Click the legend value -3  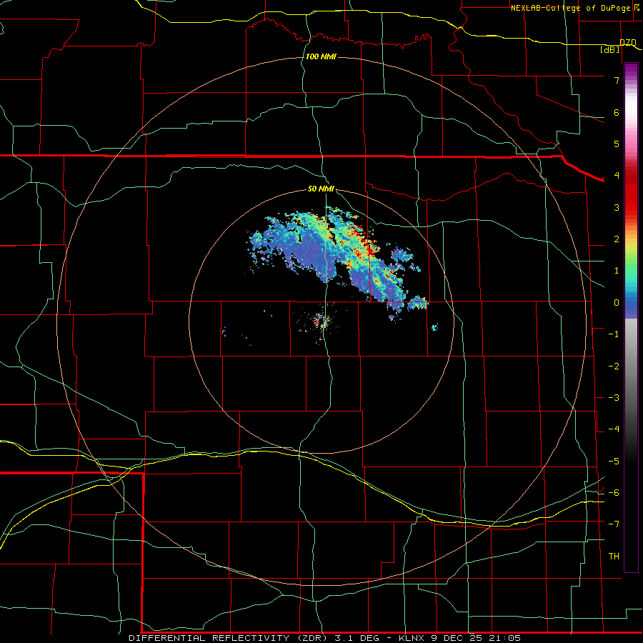pyautogui.click(x=614, y=397)
